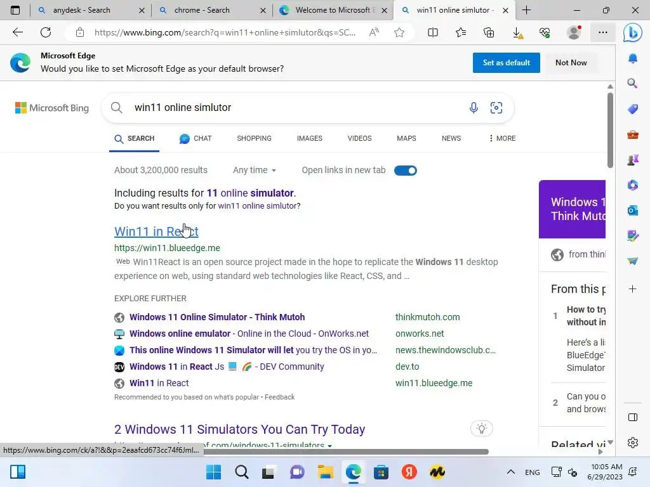The width and height of the screenshot is (650, 487).
Task: Open Bing Chat sidebar button
Action: [633, 32]
